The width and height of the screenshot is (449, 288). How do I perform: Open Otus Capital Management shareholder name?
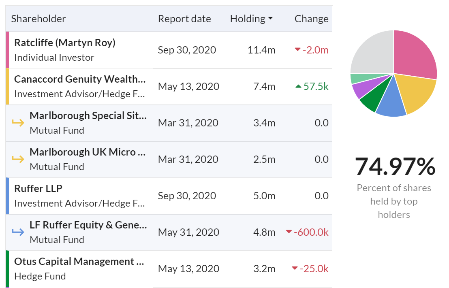point(79,261)
